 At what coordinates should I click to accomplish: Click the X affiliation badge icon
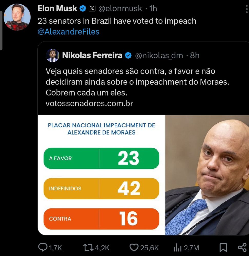[x=92, y=8]
